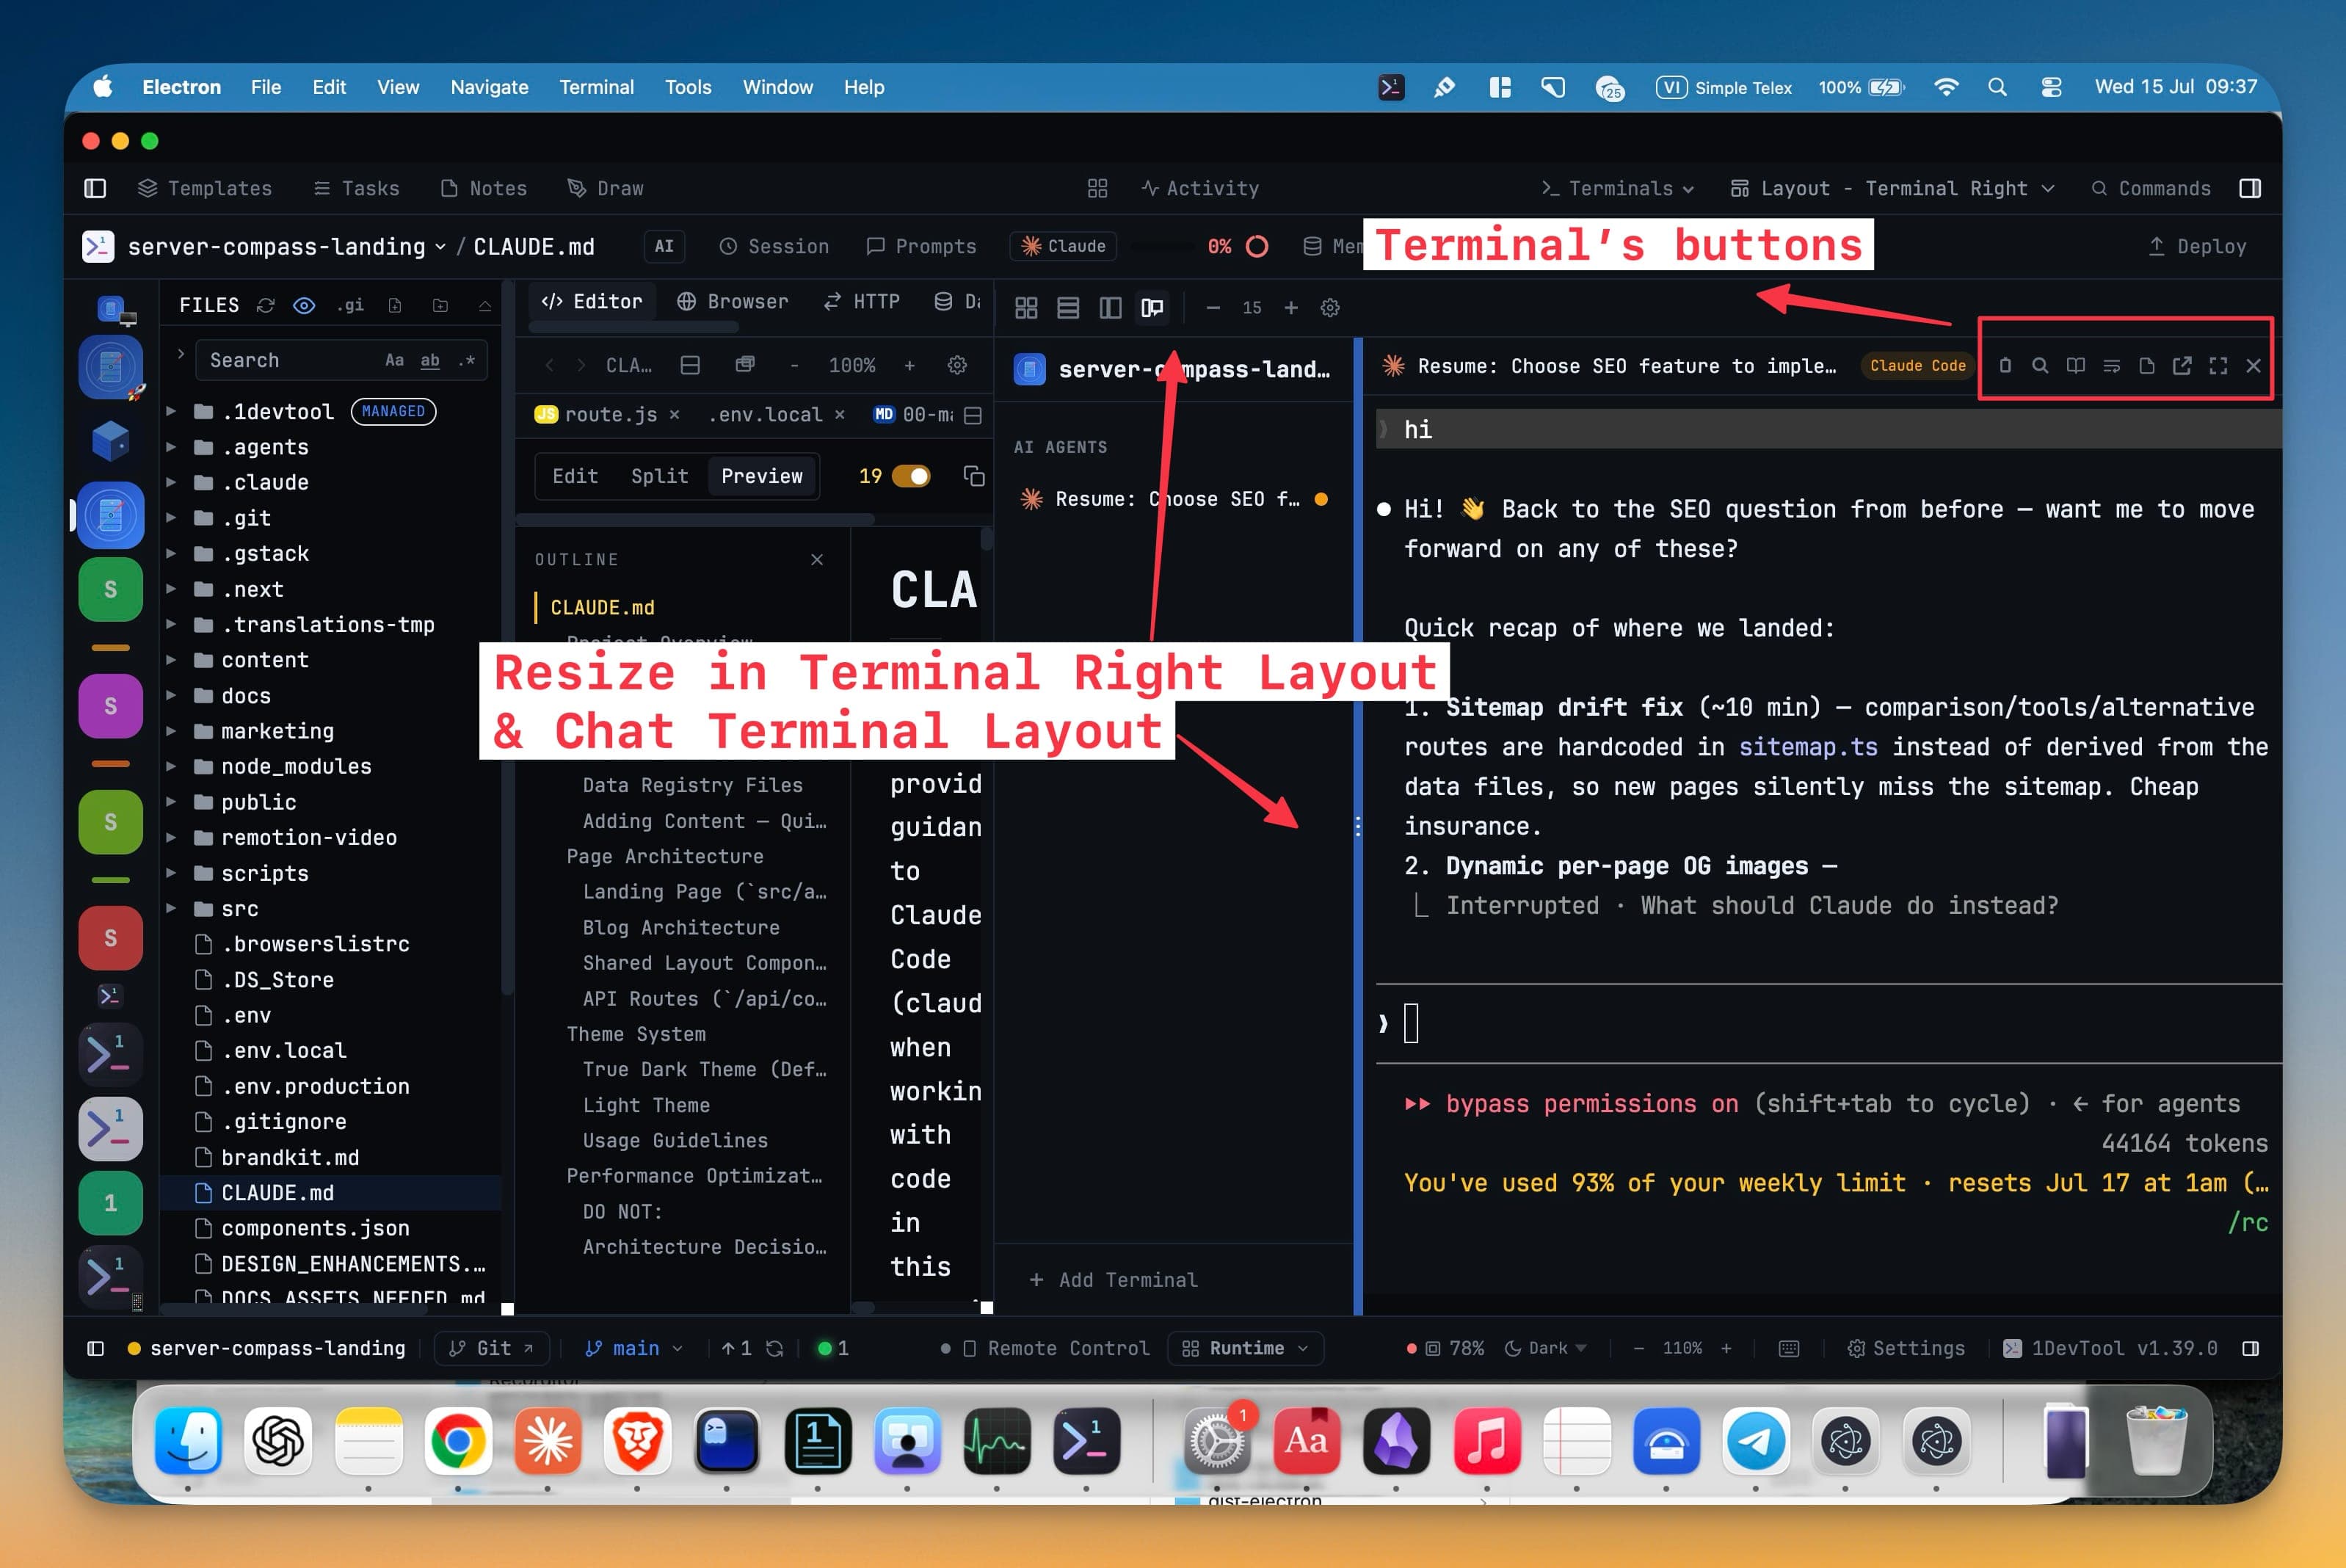Select Preview mode for markdown
2346x1568 pixels.
point(762,476)
